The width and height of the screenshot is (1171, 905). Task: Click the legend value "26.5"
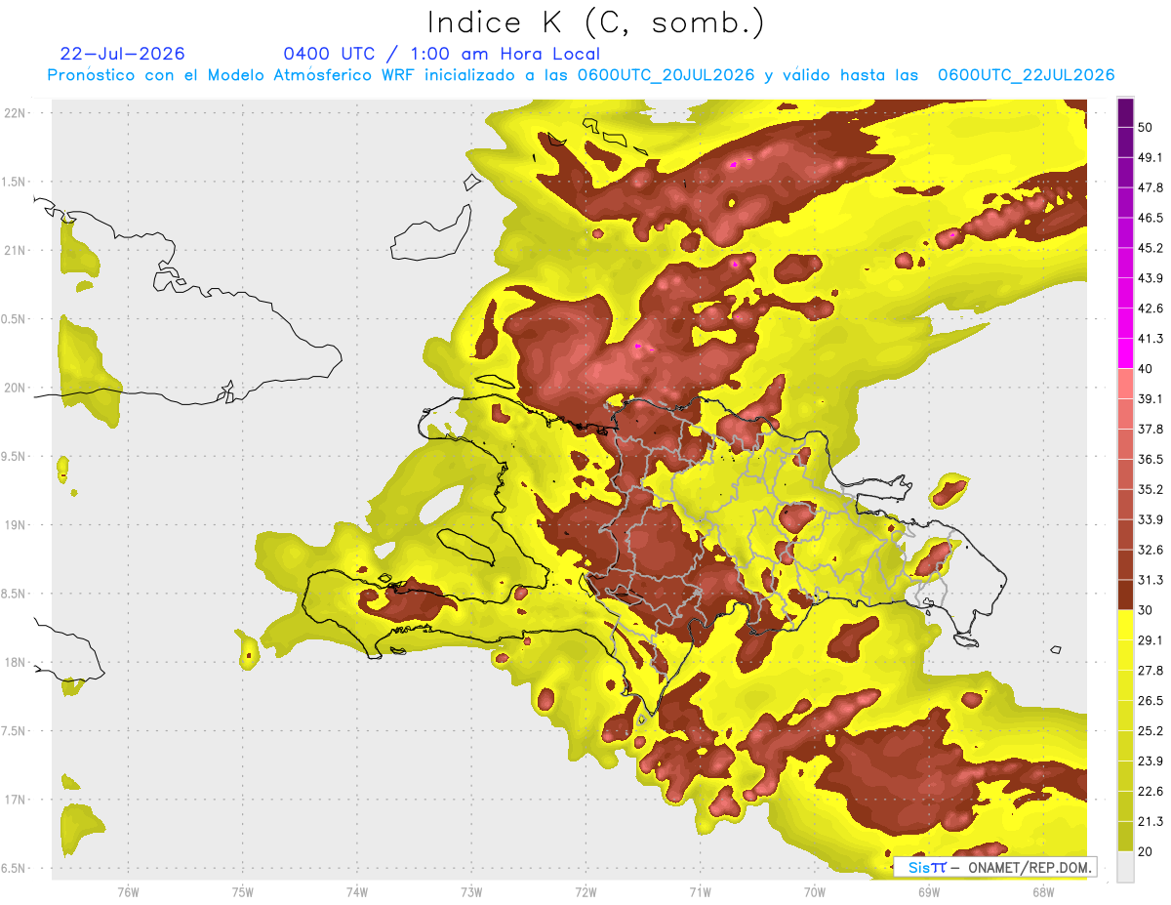(1151, 701)
